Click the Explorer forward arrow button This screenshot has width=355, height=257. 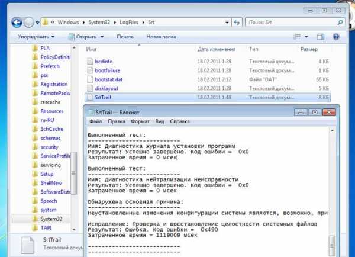[x=29, y=23]
